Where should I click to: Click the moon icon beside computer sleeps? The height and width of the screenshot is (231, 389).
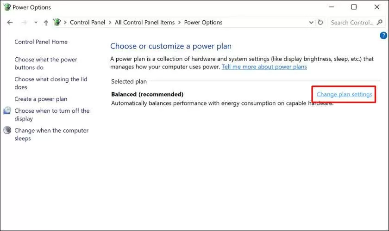pos(7,131)
